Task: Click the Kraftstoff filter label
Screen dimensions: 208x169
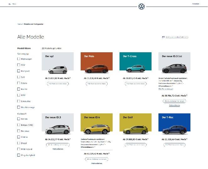Action: [22, 114]
